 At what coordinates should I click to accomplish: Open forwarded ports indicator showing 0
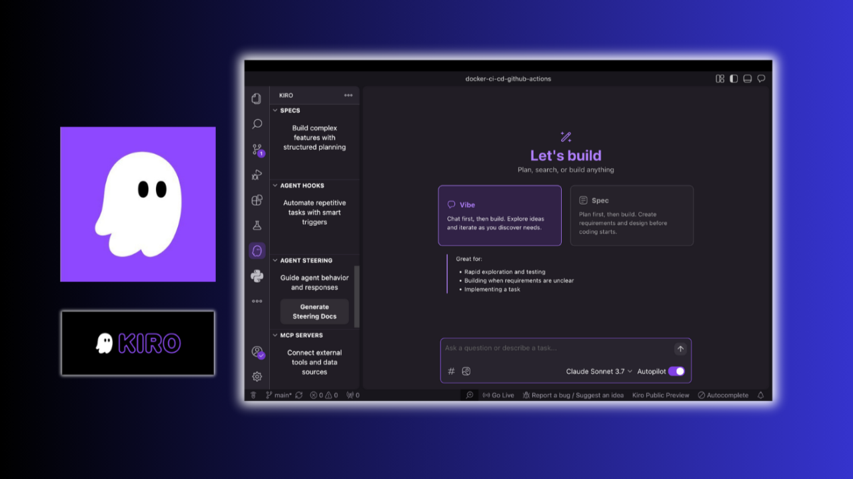point(353,395)
